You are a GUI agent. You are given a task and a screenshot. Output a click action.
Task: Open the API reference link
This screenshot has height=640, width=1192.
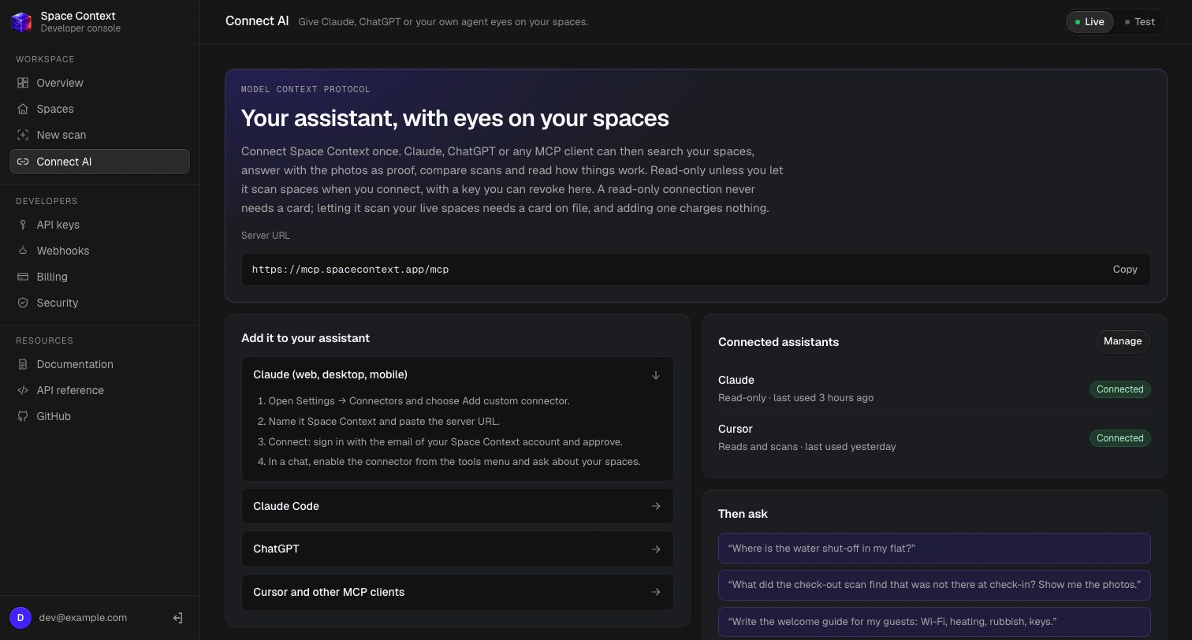tap(99, 390)
